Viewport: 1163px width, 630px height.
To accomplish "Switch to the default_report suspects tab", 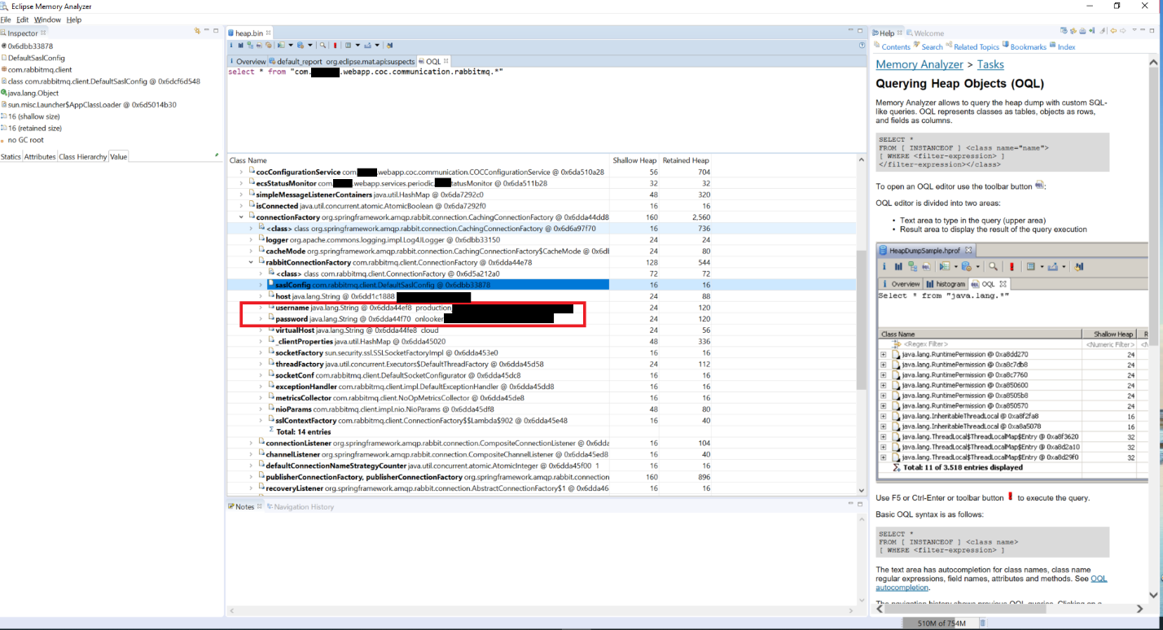I will (x=341, y=61).
